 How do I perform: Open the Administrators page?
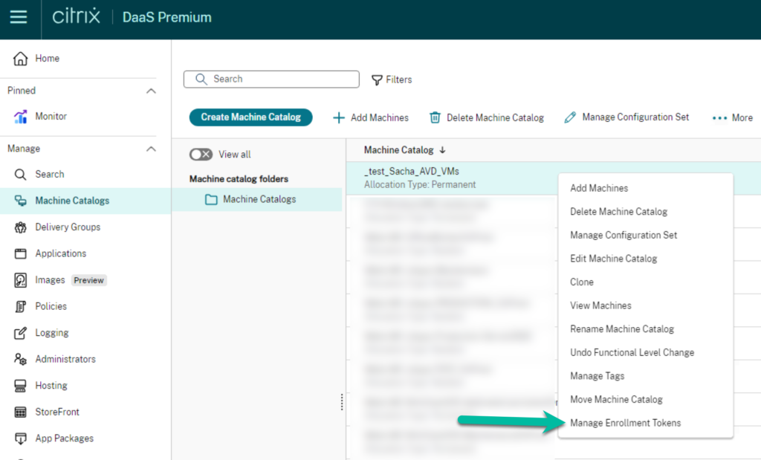click(65, 359)
